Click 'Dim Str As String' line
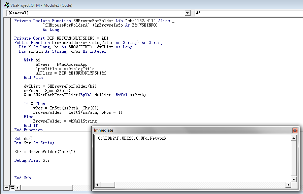The height and width of the screenshot is (194, 303). [x=34, y=143]
